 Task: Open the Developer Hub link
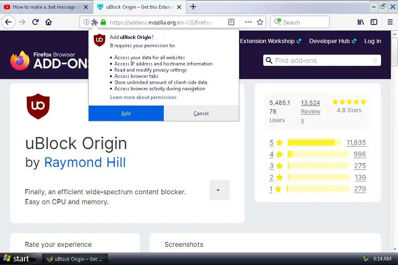333,41
